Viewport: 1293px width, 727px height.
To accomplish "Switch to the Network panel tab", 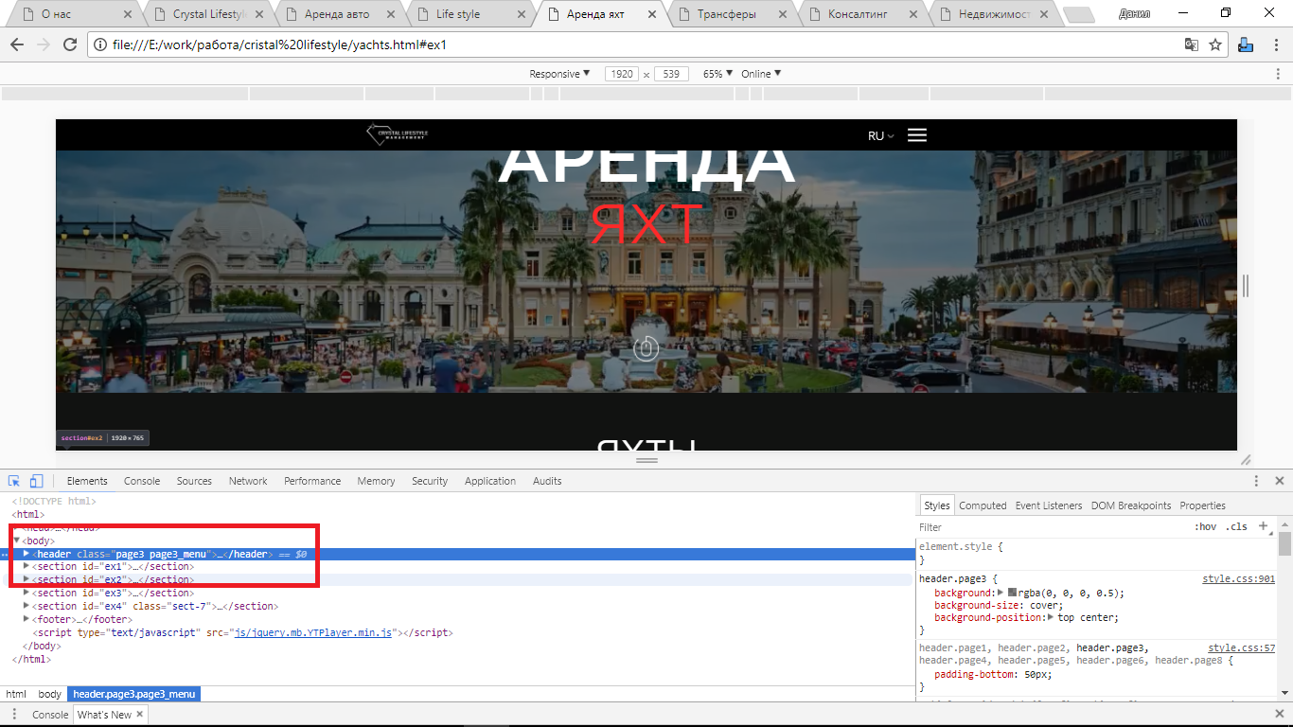I will pyautogui.click(x=248, y=481).
